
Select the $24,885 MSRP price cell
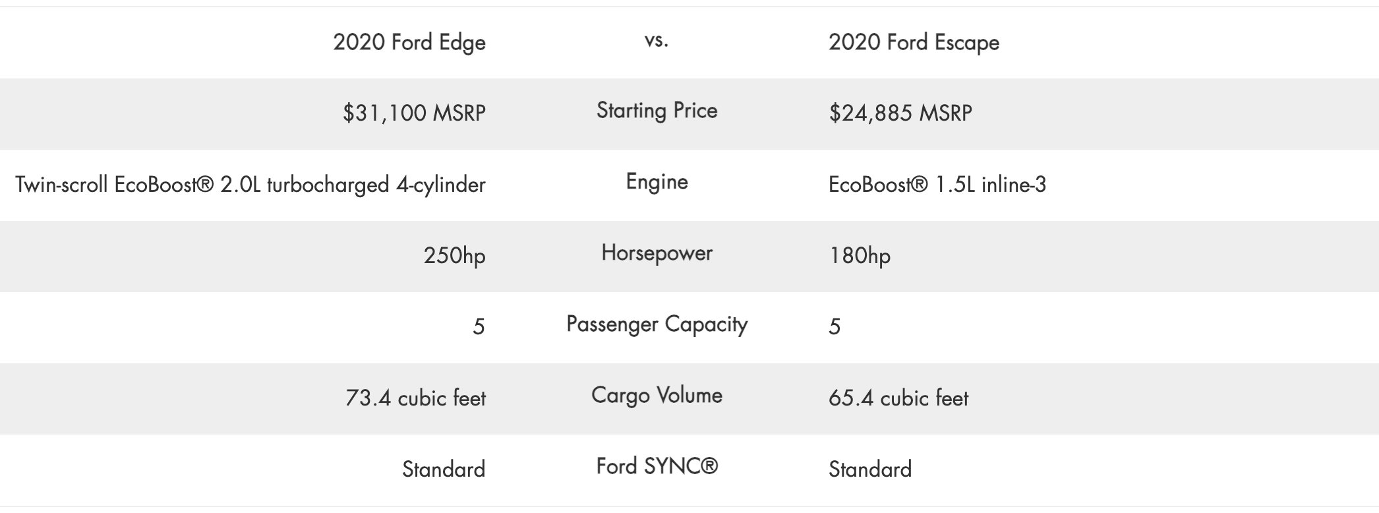pos(900,113)
